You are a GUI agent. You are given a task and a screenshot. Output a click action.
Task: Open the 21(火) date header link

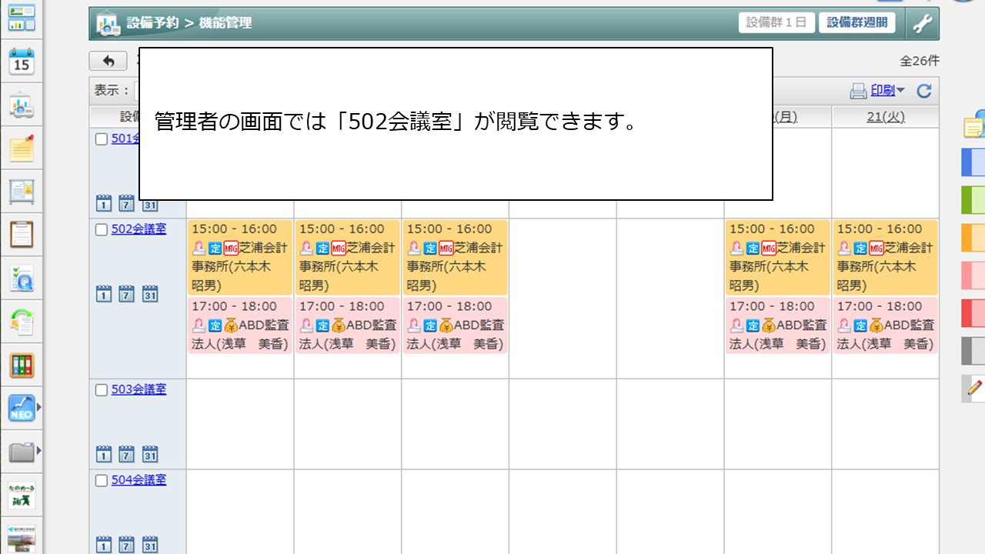click(x=886, y=117)
